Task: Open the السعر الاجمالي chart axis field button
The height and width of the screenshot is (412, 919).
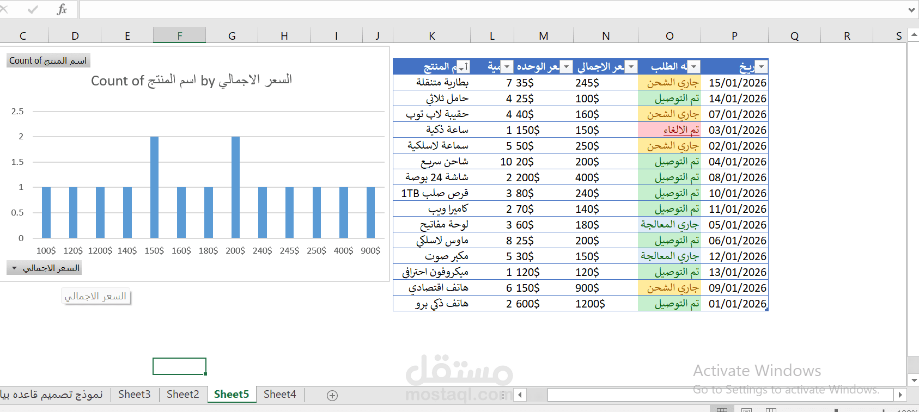Action: [x=44, y=268]
